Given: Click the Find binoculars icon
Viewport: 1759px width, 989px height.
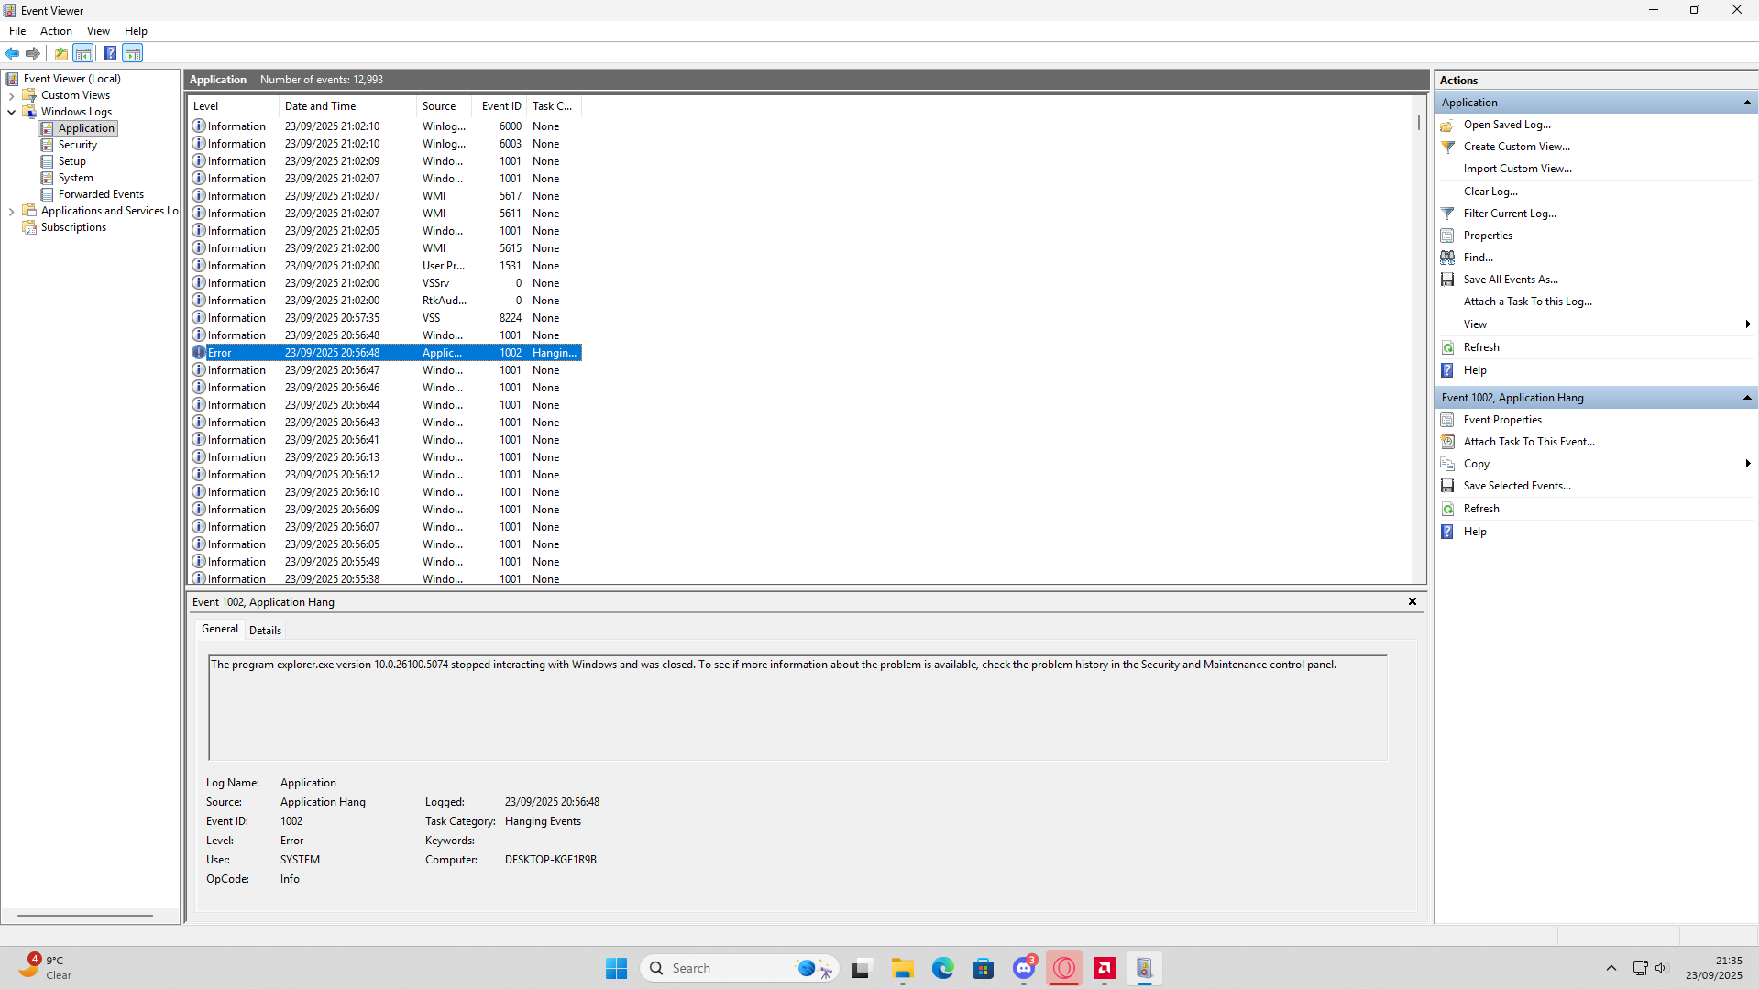Looking at the screenshot, I should (x=1447, y=258).
